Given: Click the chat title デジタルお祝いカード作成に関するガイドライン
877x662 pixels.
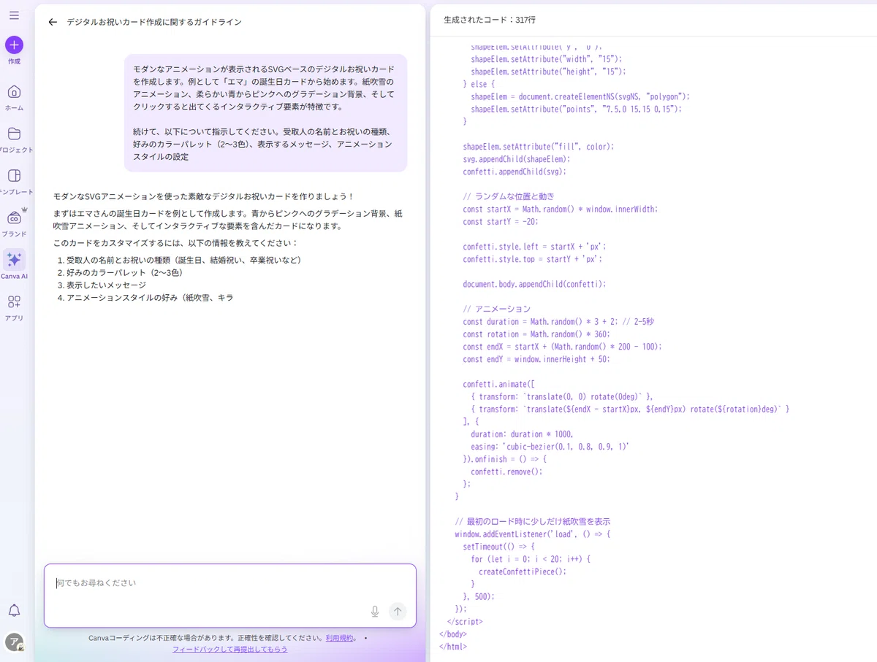Looking at the screenshot, I should pyautogui.click(x=154, y=22).
